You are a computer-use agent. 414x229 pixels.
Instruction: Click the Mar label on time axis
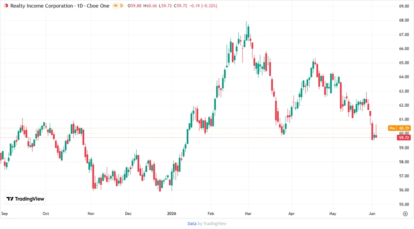(248, 214)
